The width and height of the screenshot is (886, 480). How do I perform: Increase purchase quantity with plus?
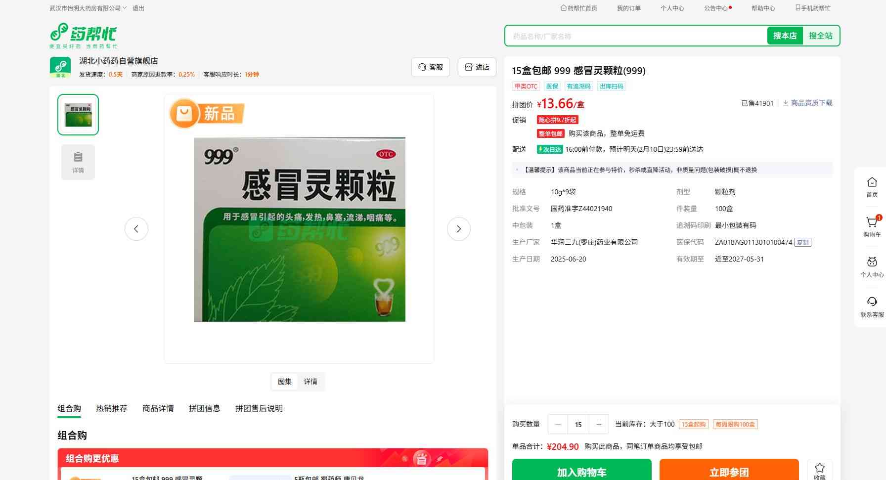599,424
